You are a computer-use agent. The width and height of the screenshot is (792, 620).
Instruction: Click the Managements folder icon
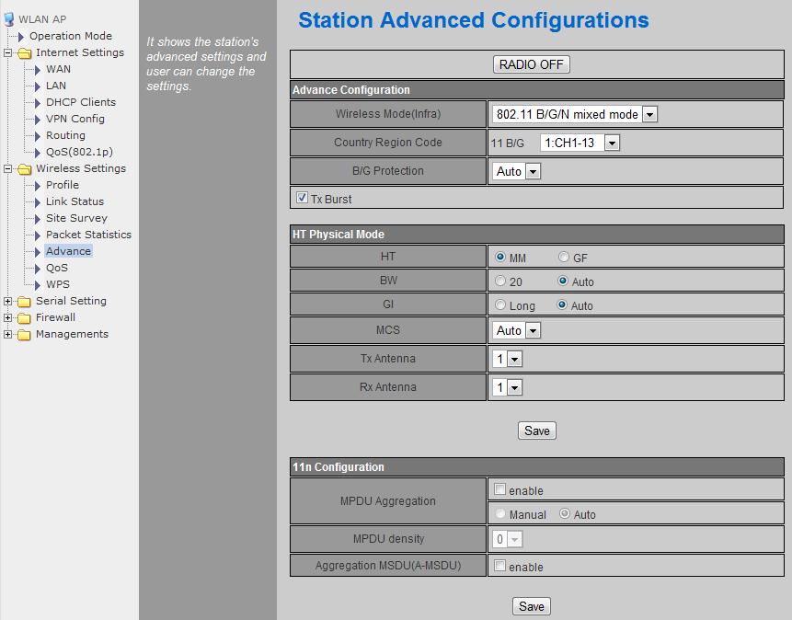(24, 335)
